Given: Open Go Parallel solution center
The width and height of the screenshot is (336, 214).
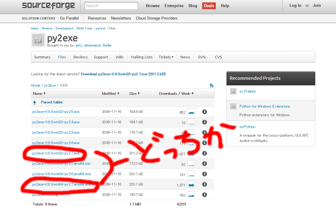Looking at the screenshot, I should (x=69, y=18).
